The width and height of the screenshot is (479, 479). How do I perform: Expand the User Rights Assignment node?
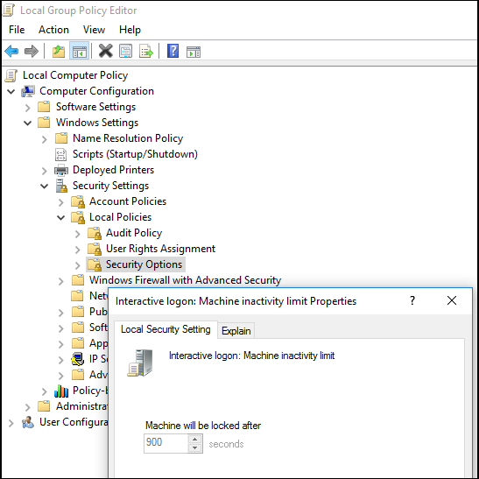78,250
